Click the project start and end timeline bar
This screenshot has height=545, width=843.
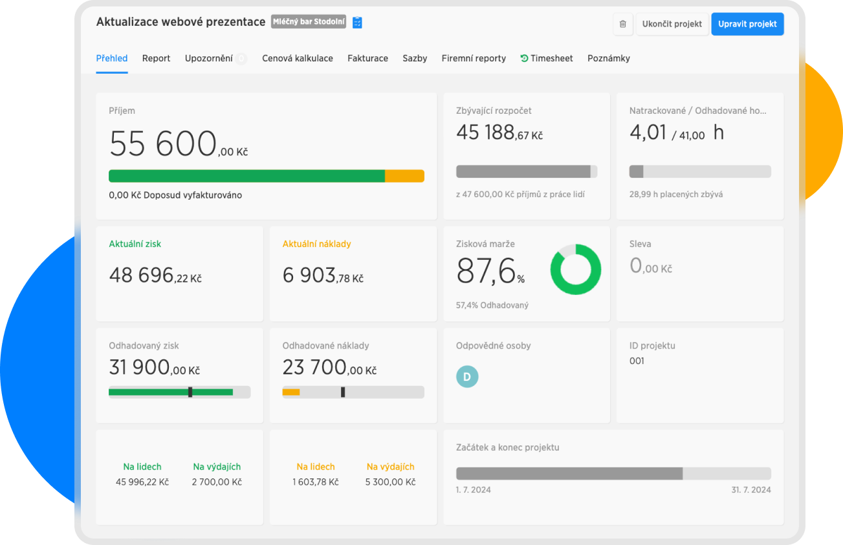coord(613,473)
